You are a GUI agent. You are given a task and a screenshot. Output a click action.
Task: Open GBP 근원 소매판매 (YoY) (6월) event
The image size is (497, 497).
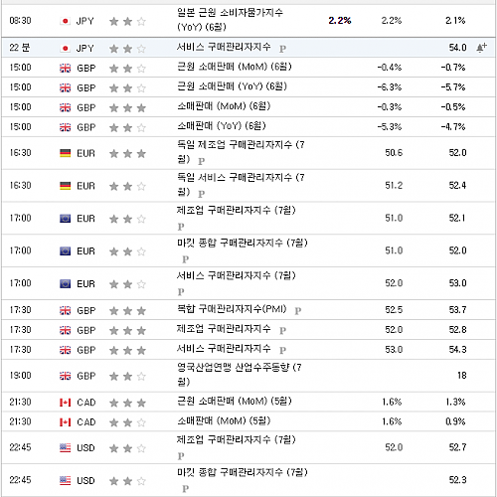click(232, 86)
